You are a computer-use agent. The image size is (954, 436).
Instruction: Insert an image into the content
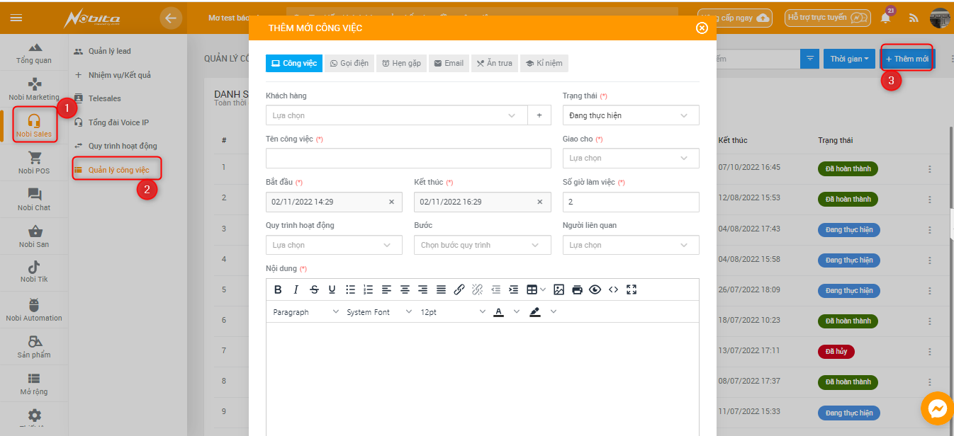(x=559, y=289)
